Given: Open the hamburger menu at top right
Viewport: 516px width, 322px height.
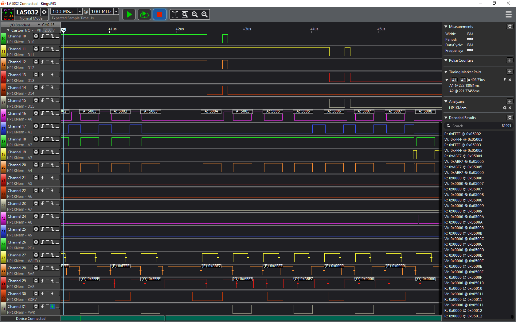Looking at the screenshot, I should click(508, 14).
